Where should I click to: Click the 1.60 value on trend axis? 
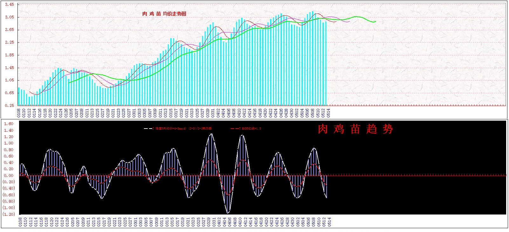pos(9,124)
